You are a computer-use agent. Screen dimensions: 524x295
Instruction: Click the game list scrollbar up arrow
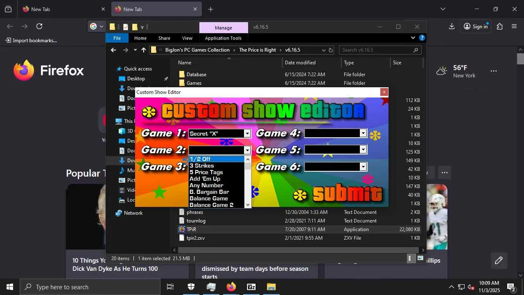tap(248, 159)
